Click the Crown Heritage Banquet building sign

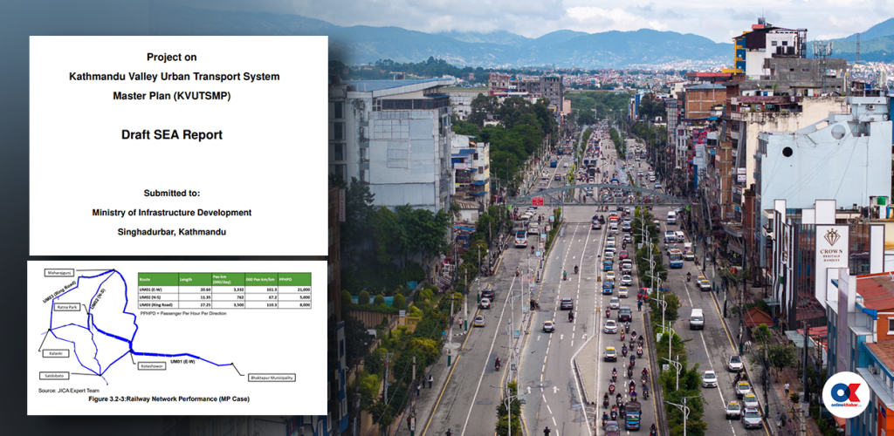[x=831, y=245]
